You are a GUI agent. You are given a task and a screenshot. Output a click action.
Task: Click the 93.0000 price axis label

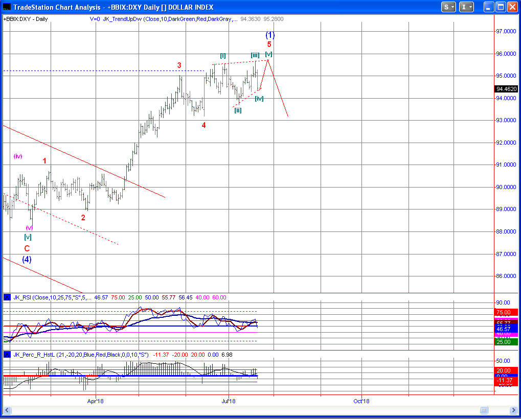506,120
